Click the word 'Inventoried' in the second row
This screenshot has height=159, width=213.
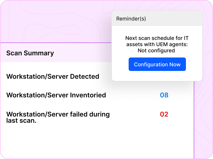(88, 95)
